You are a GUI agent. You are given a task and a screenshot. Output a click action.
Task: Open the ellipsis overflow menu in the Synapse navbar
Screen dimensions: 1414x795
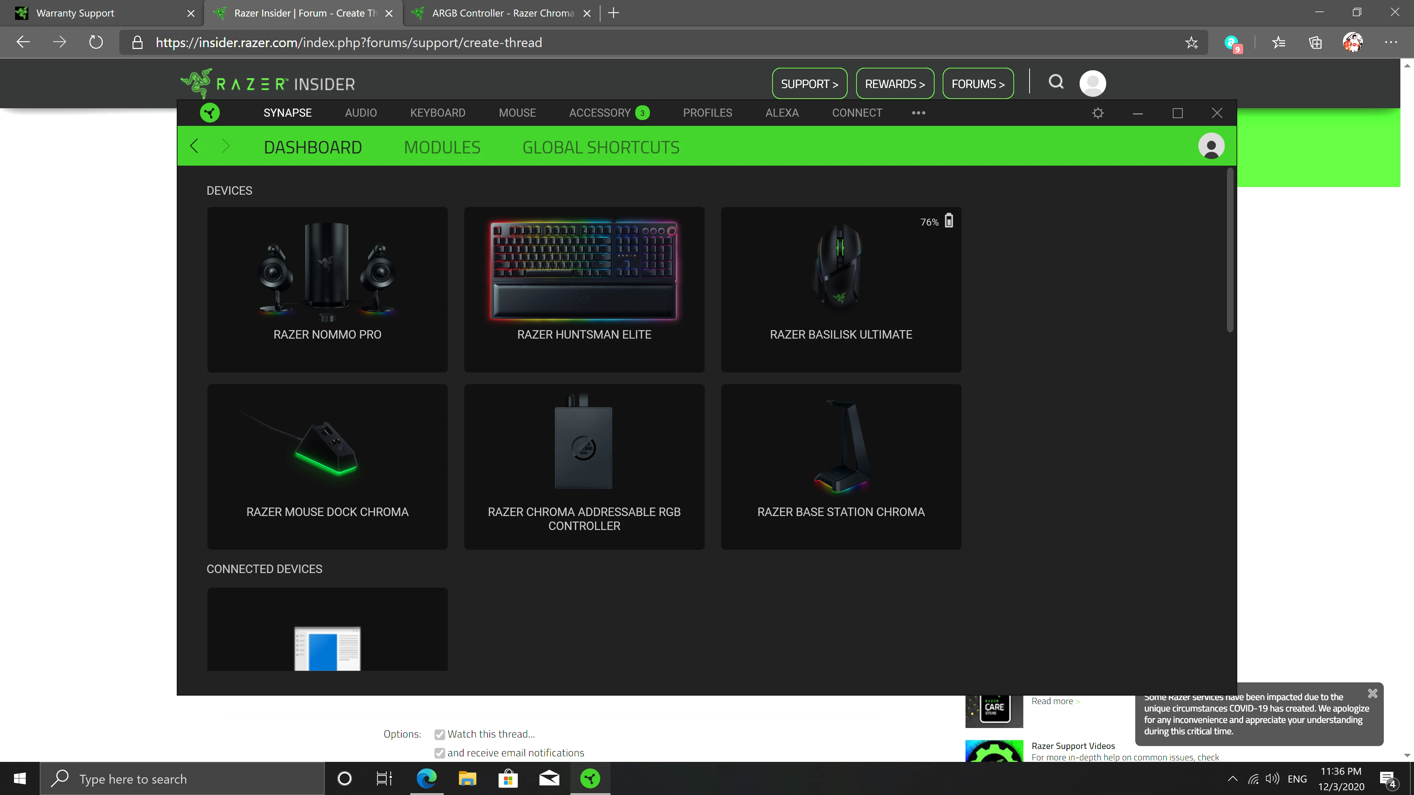point(918,113)
